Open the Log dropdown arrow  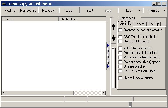click(x=140, y=10)
